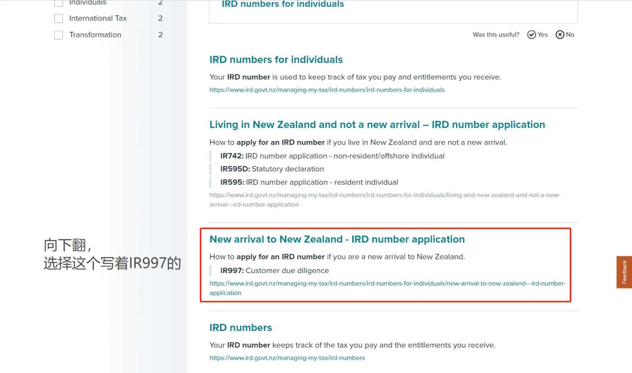Open 'Living in New Zealand' IRD application heading
The height and width of the screenshot is (373, 632).
[x=377, y=124]
